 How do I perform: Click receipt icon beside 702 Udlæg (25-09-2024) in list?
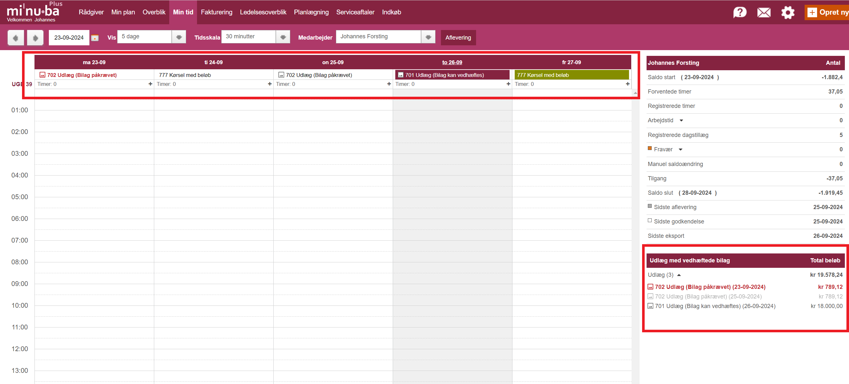coord(650,296)
